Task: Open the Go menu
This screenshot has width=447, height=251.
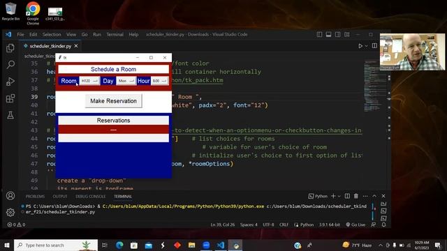Action: pyautogui.click(x=85, y=34)
